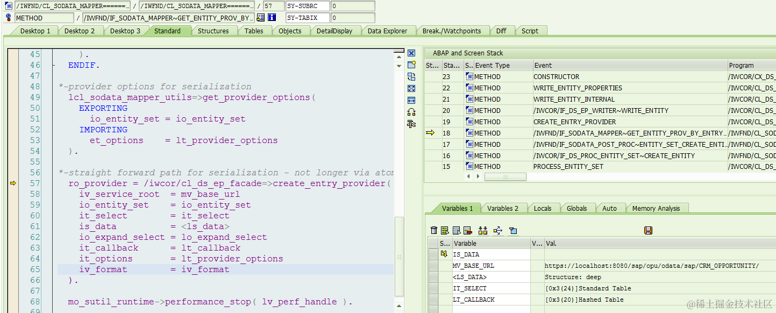The height and width of the screenshot is (313, 776).
Task: Click the Event column header in stack table
Action: (x=630, y=65)
